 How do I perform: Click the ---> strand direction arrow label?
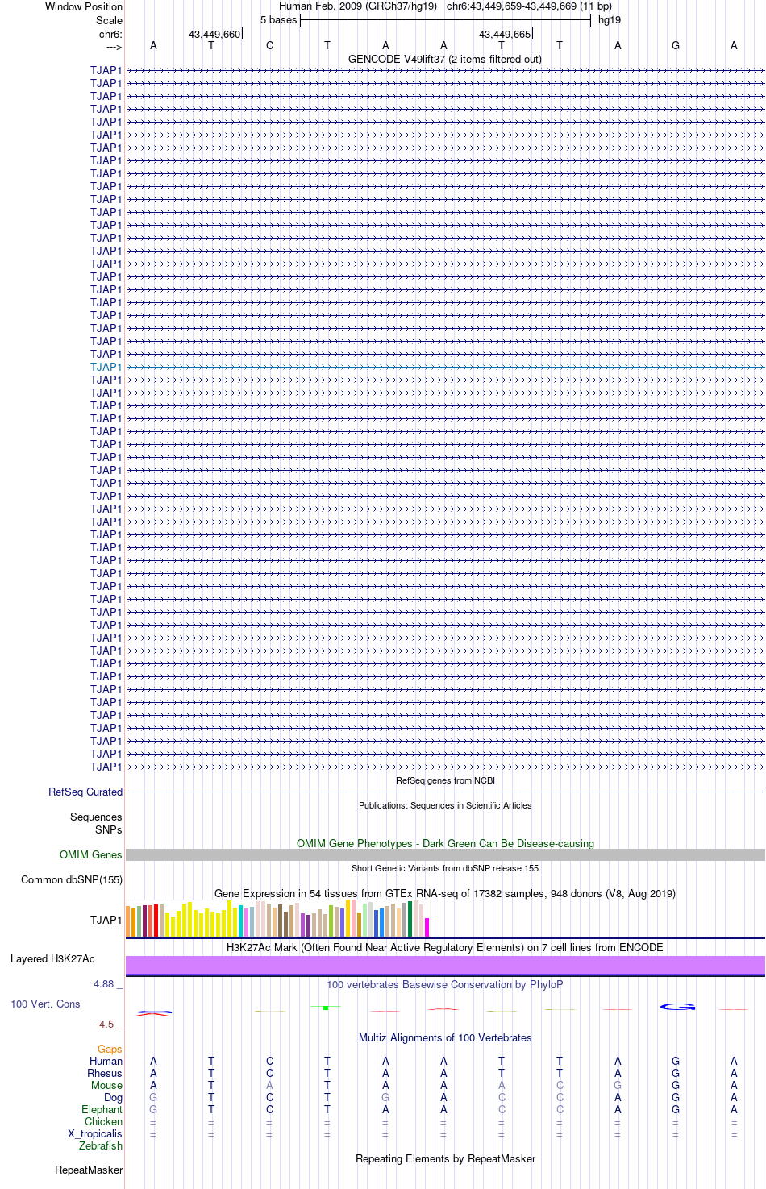[x=114, y=47]
